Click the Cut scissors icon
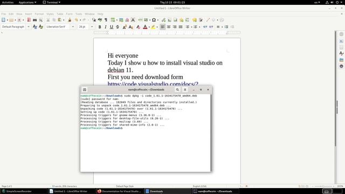 [48, 20]
